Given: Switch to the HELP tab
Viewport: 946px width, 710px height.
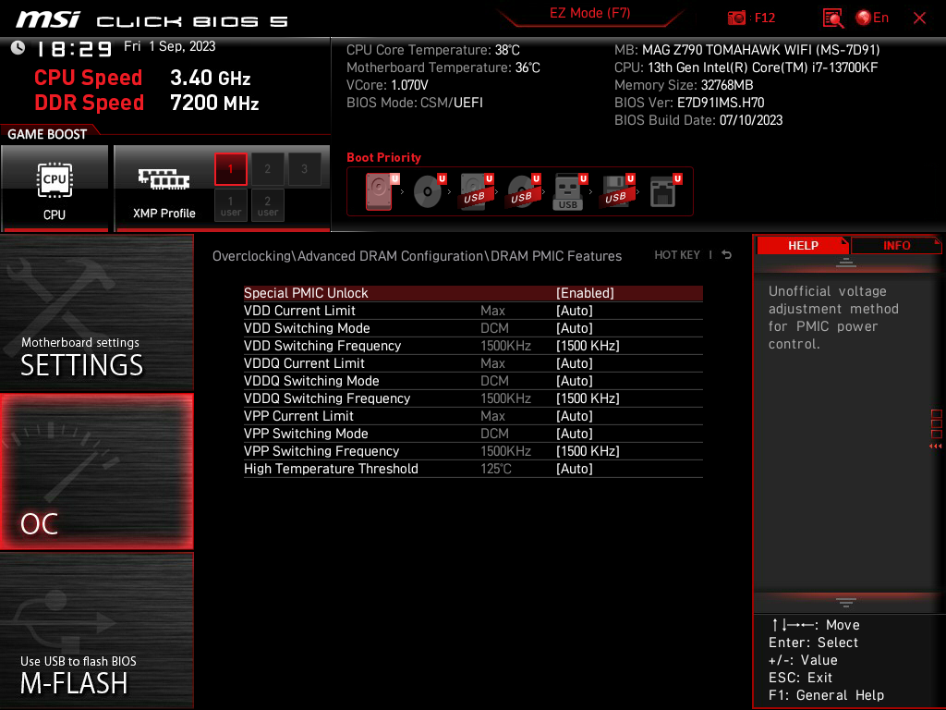Looking at the screenshot, I should coord(803,246).
